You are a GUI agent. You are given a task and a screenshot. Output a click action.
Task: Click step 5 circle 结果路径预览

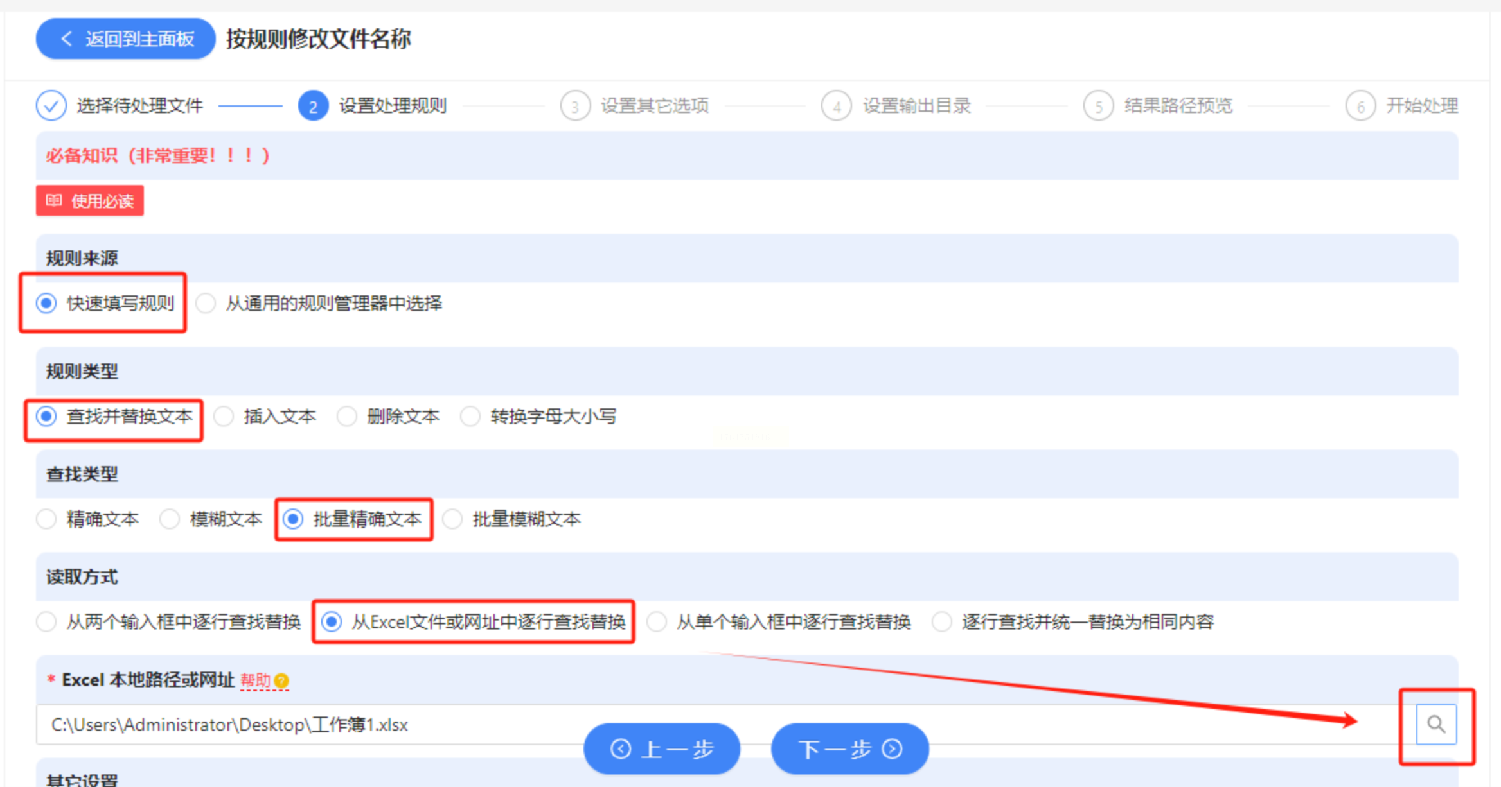[x=1098, y=106]
